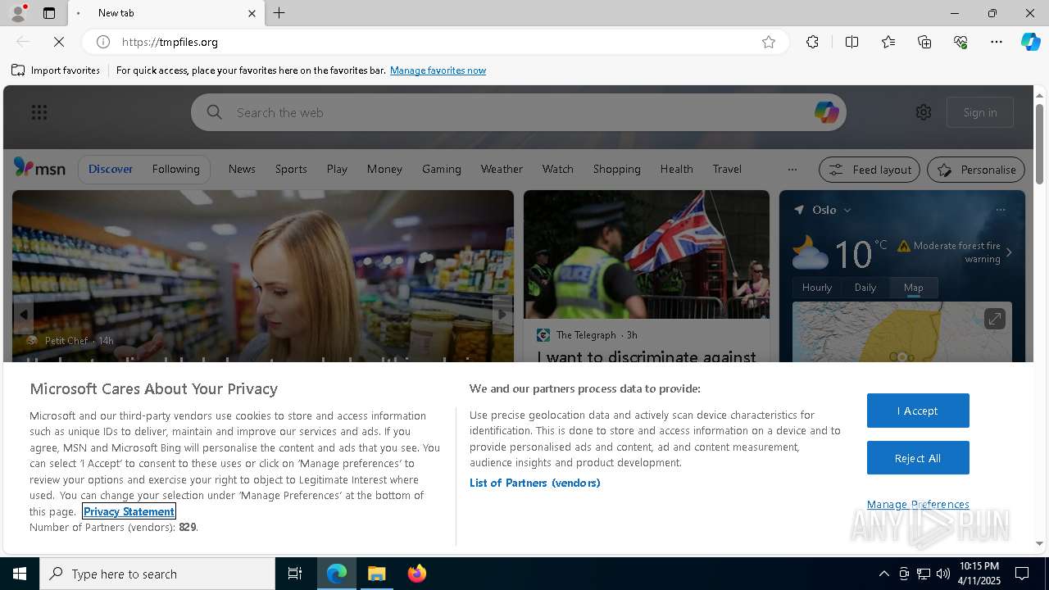Open the Feed layout options
The height and width of the screenshot is (590, 1049).
point(870,170)
